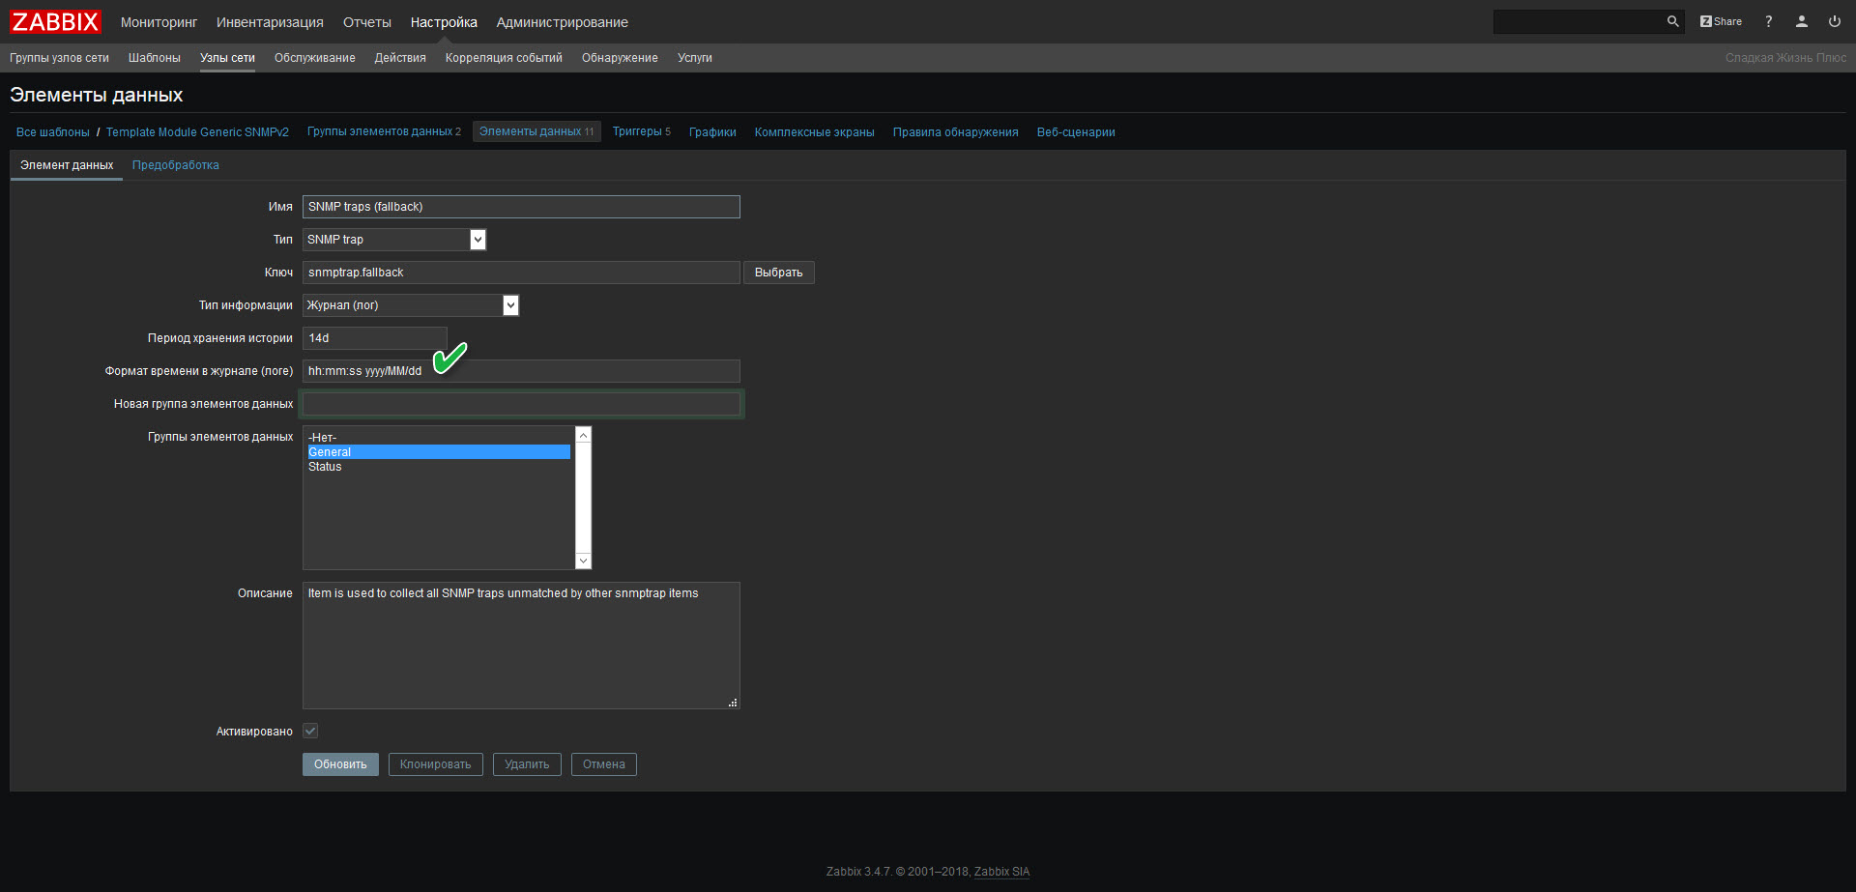Image resolution: width=1856 pixels, height=892 pixels.
Task: Open user profile icon
Action: point(1802,21)
